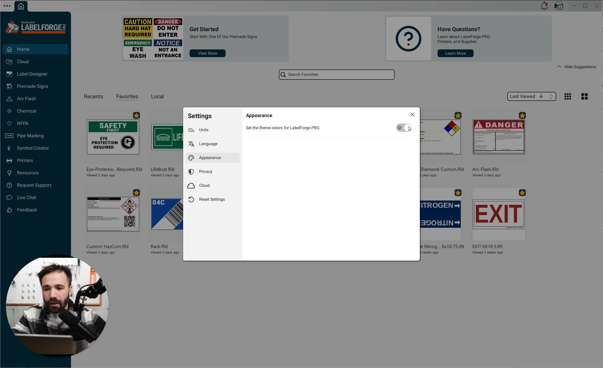Viewport: 603px width, 368px height.
Task: Open Printers from sidebar
Action: [36, 160]
